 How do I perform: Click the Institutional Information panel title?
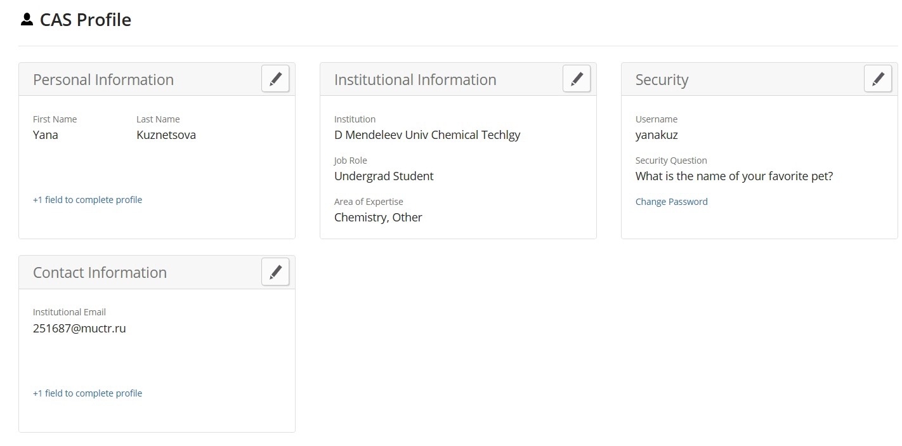tap(415, 80)
